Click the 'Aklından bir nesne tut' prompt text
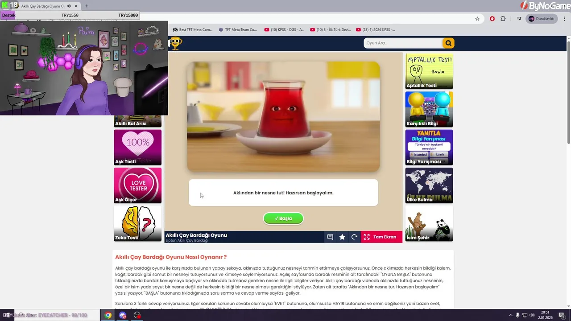 click(x=283, y=193)
